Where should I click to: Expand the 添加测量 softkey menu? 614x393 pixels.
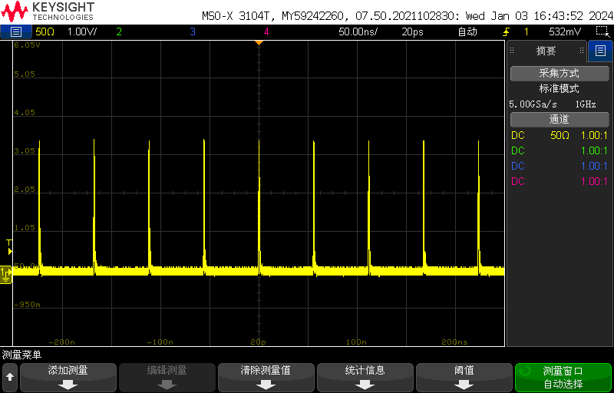pos(68,377)
